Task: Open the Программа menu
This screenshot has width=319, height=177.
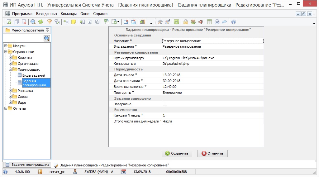Action: pos(22,14)
